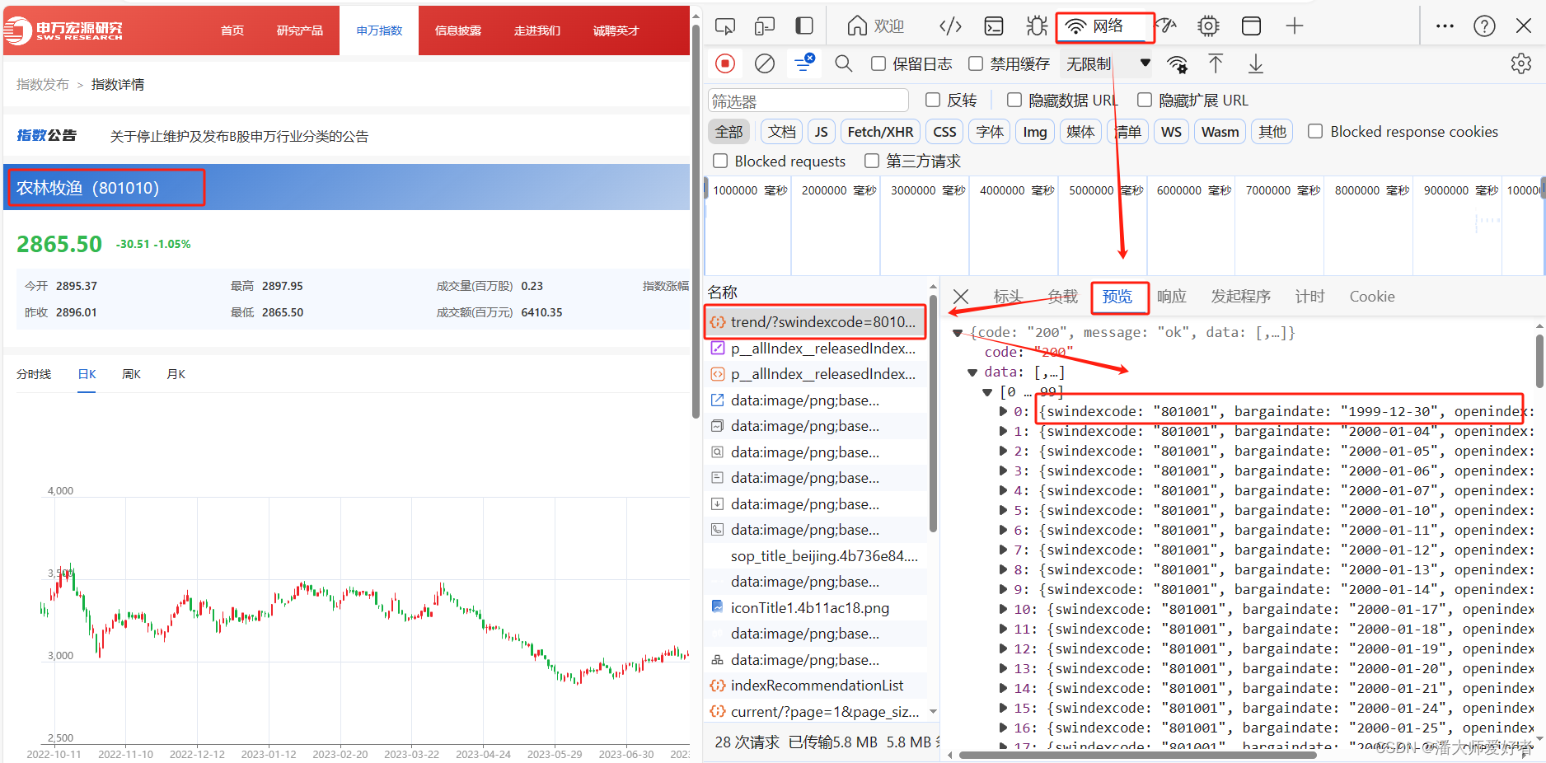Open the Application panel icon
The image size is (1546, 763).
1251,26
